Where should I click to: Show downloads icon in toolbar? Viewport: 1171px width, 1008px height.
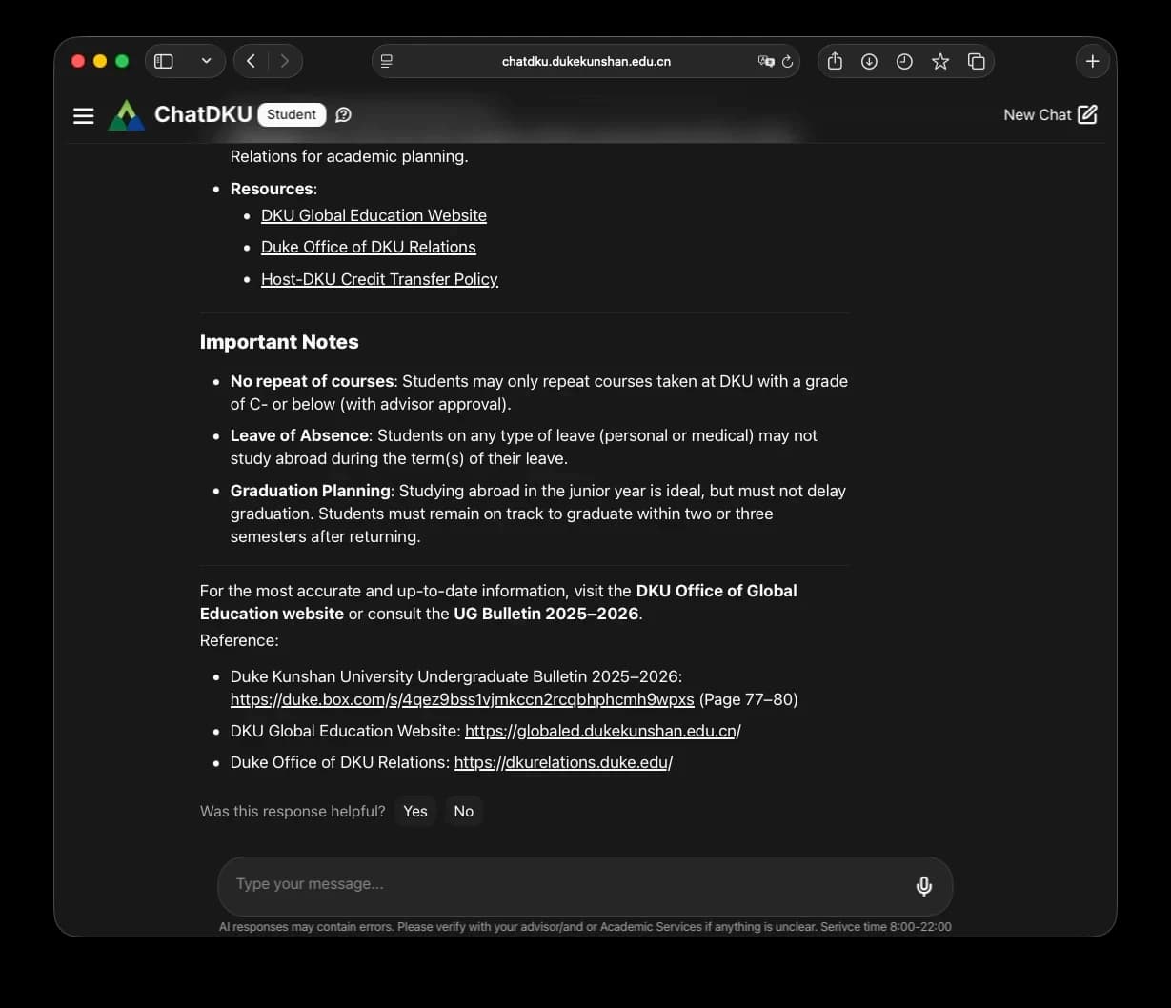click(x=869, y=61)
